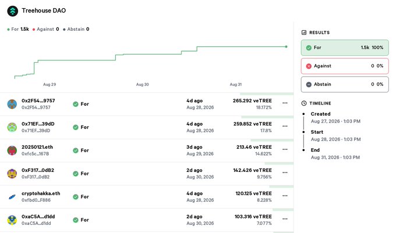396x233 pixels.
Task: Click avatar of cryptohakka.eth
Action: pos(12,197)
